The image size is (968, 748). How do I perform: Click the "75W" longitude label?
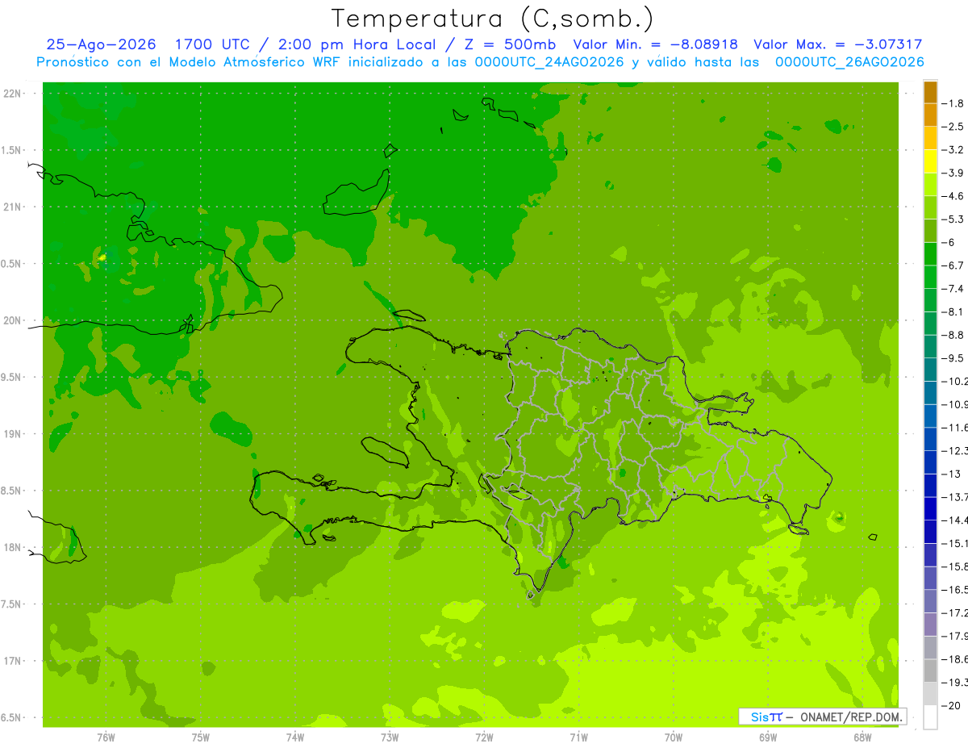200,738
